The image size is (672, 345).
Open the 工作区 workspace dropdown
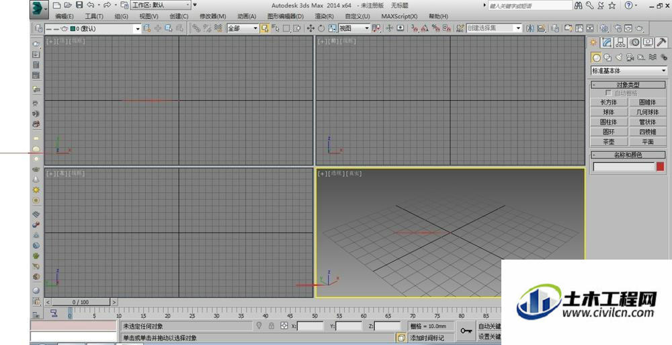point(161,5)
